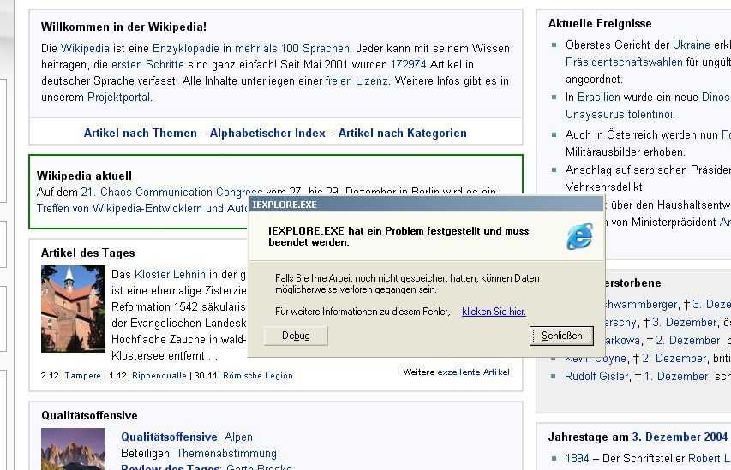This screenshot has height=470, width=731.
Task: Open the 'Rippenqualle' past article link
Action: 159,376
